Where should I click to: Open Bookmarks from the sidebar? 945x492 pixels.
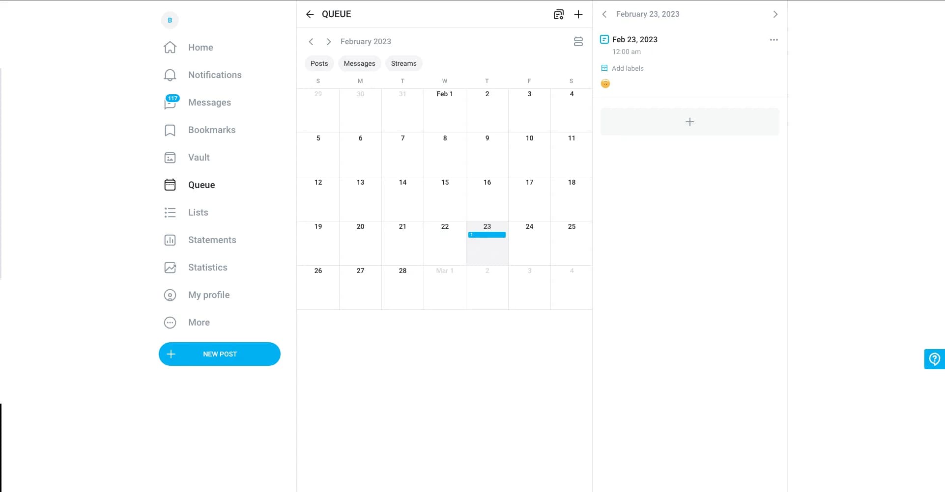point(211,130)
